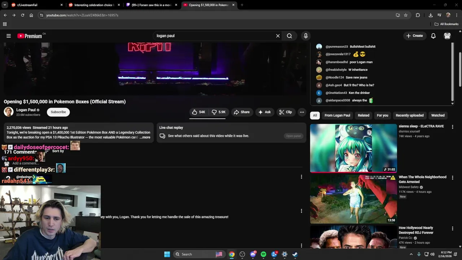
Task: Dislike the video with thumbs down
Action: point(218,112)
